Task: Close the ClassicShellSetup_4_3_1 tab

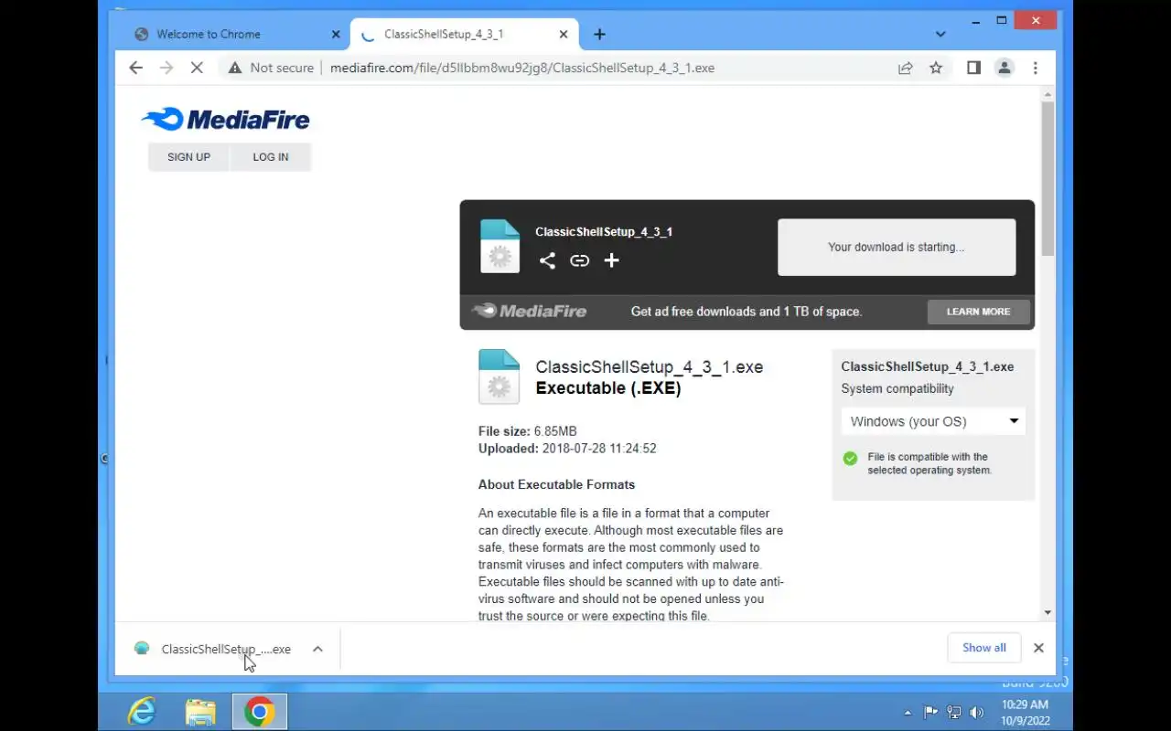Action: [564, 34]
